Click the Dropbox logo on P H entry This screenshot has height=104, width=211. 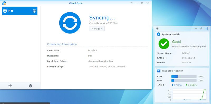(5, 11)
